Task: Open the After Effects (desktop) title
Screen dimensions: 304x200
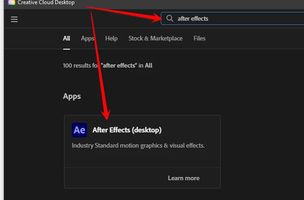Action: (127, 130)
